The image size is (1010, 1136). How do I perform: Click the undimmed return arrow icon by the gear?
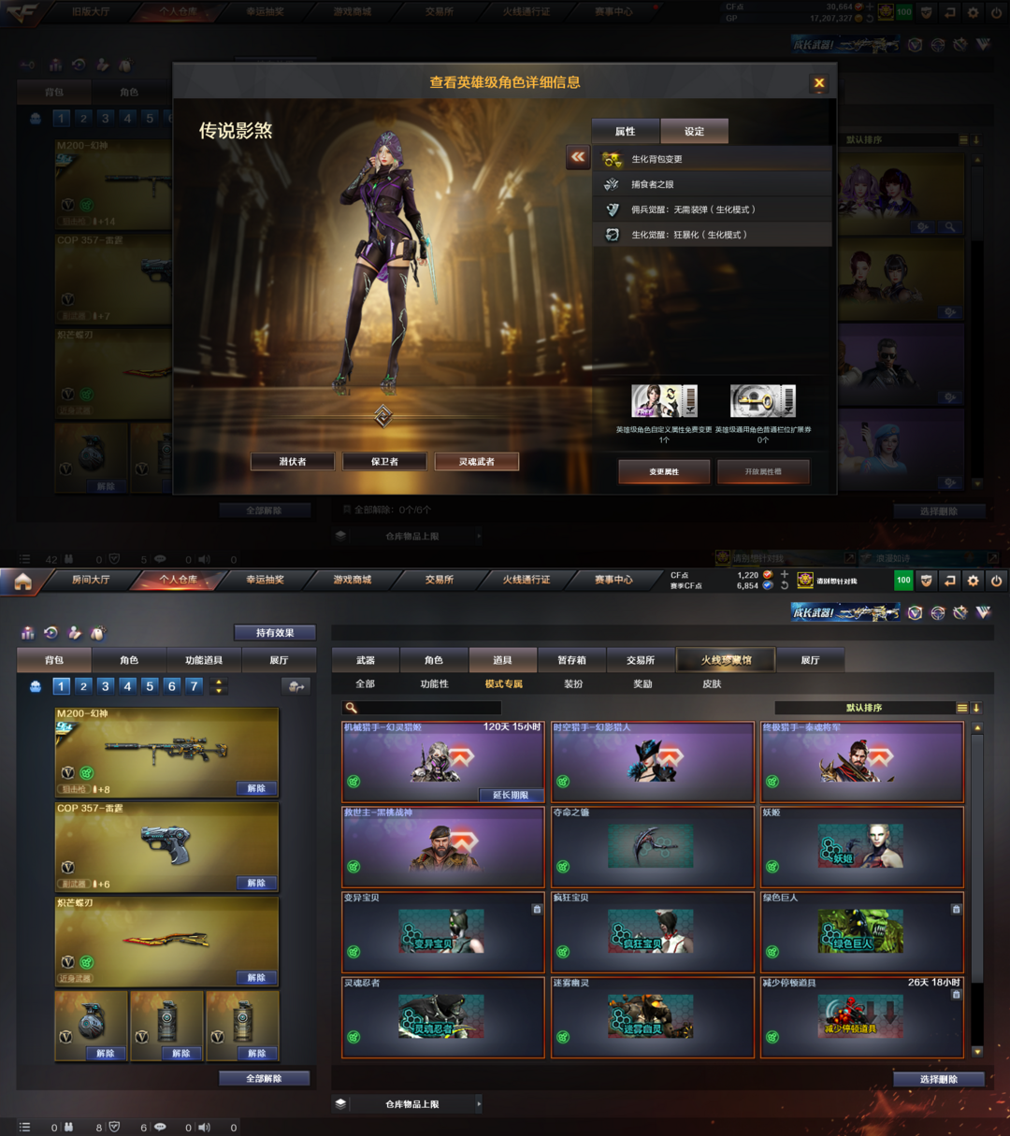click(x=950, y=581)
